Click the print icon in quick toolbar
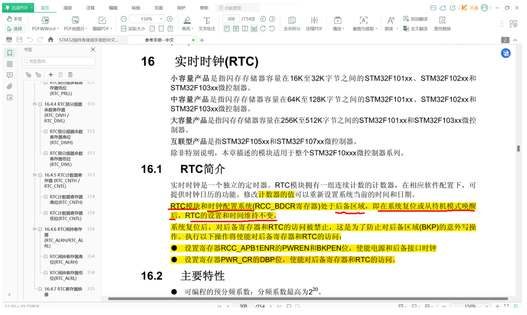This screenshot has width=527, height=315. click(x=9, y=40)
